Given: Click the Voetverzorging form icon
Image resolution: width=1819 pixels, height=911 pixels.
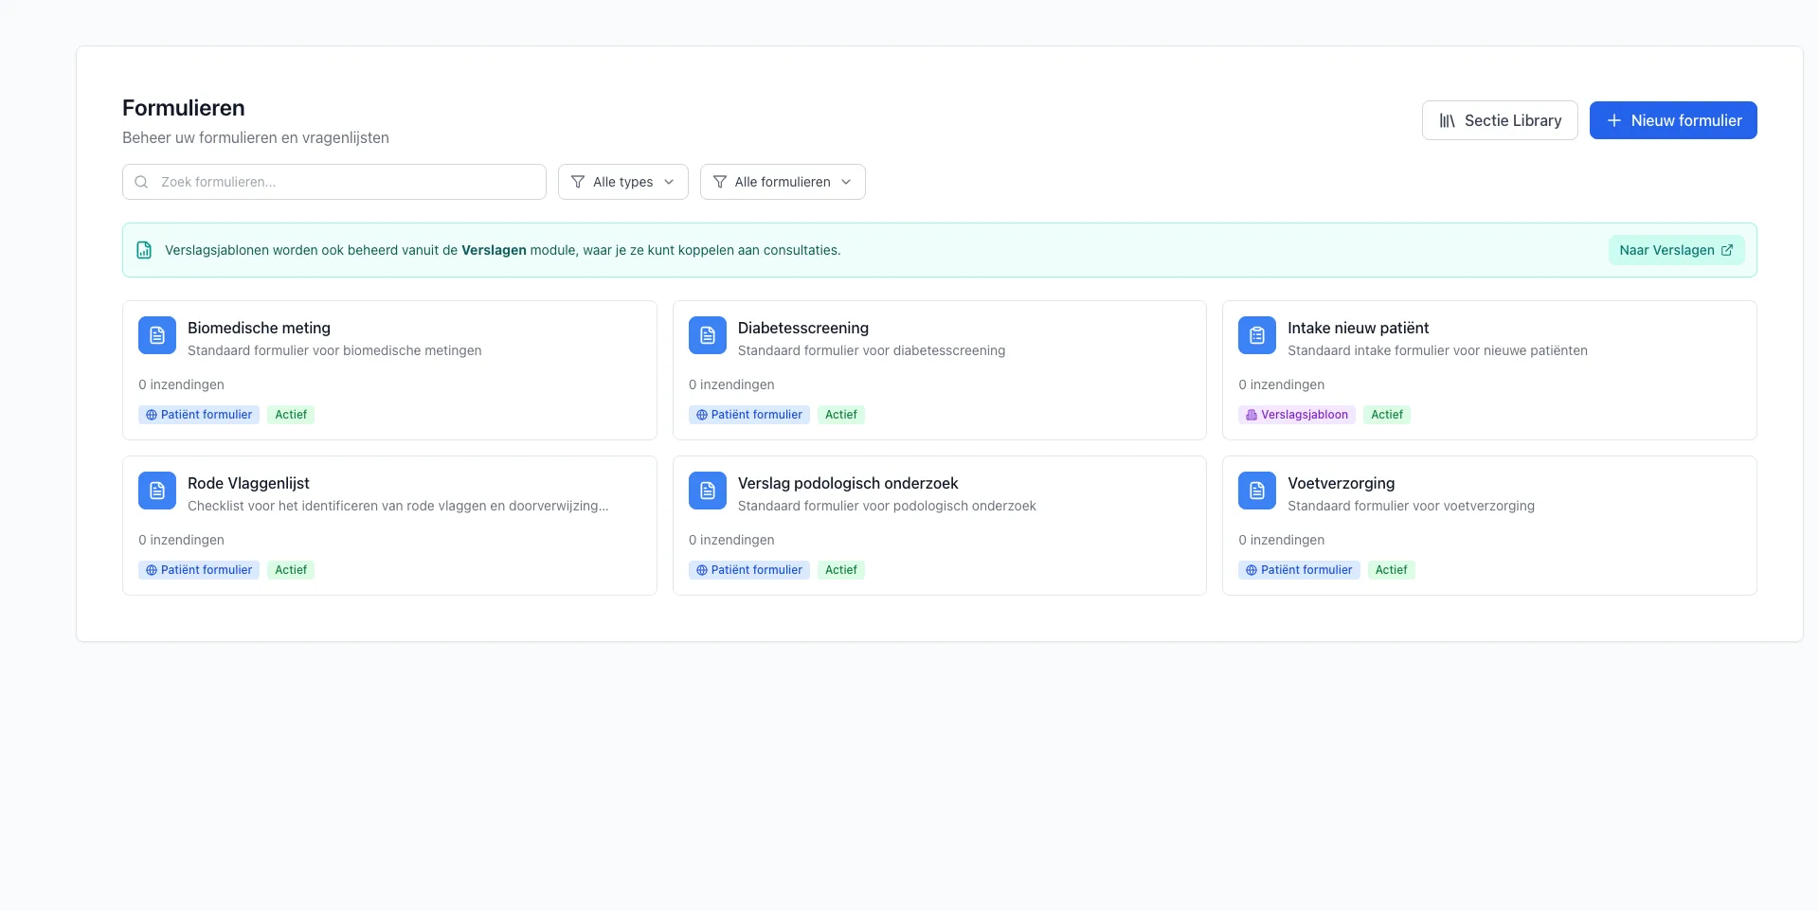Looking at the screenshot, I should 1257,491.
